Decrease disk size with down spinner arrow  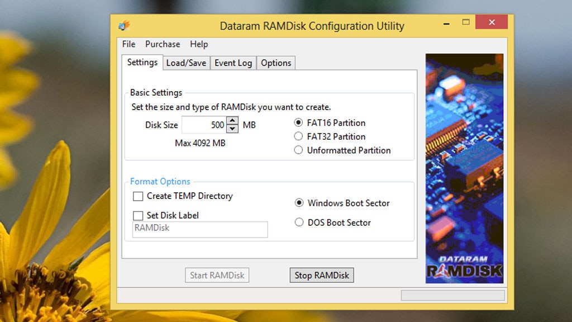coord(233,129)
